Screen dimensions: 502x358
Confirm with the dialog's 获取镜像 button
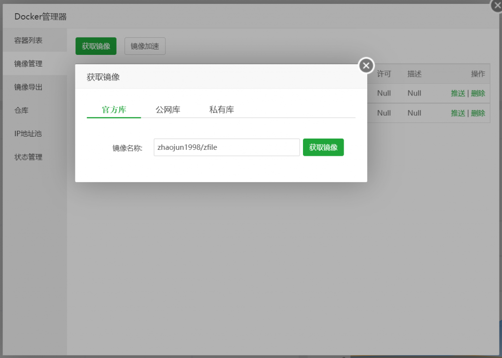323,147
